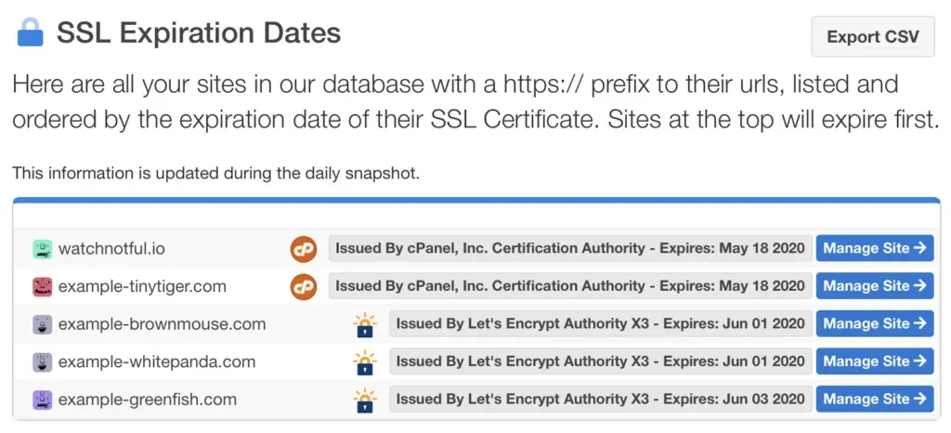This screenshot has width=951, height=433.
Task: Open Manage Site for watchnotful.io
Action: tap(875, 248)
